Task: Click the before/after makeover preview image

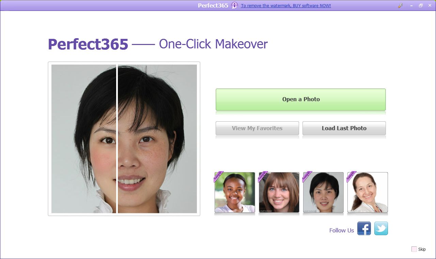Action: 124,139
